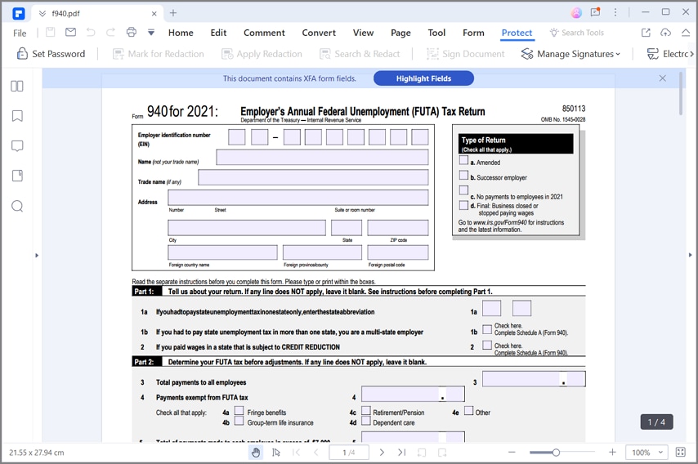Viewport: 698px width, 464px height.
Task: Click the PDFelement app logo icon
Action: [18, 13]
